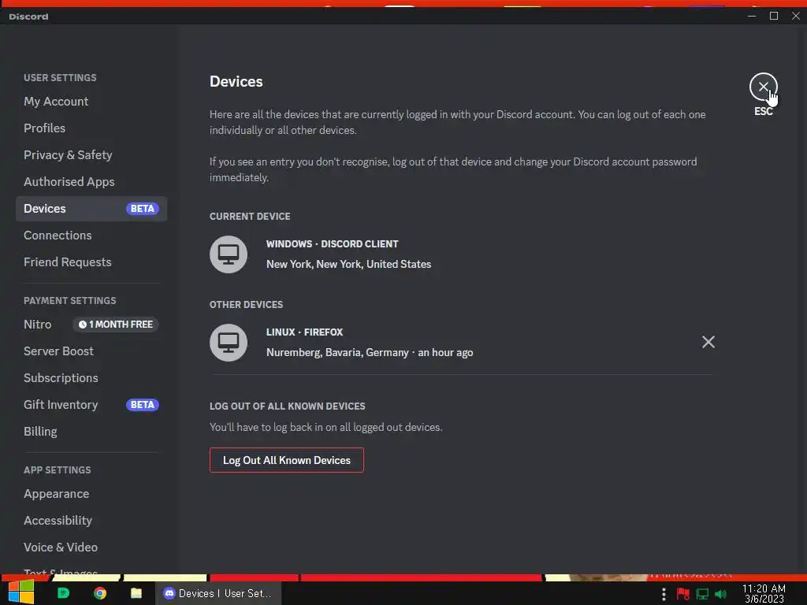
Task: Open Privacy & Safety settings
Action: (91, 155)
